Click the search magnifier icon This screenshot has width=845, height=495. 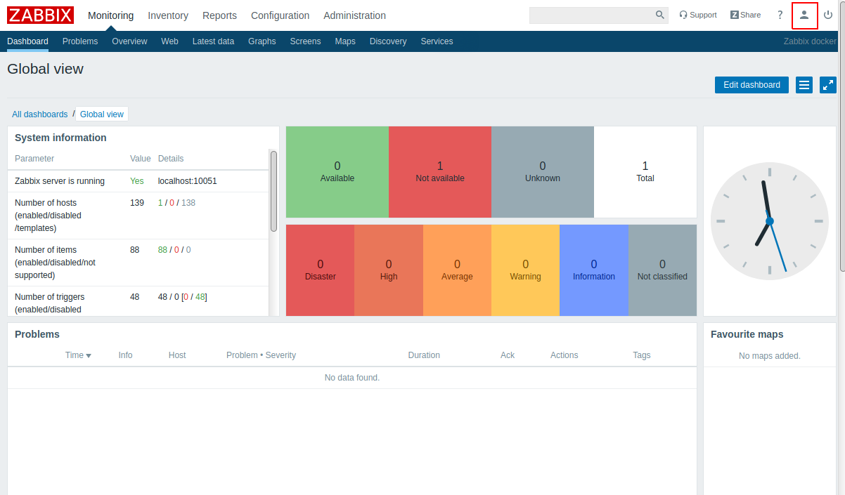click(660, 15)
